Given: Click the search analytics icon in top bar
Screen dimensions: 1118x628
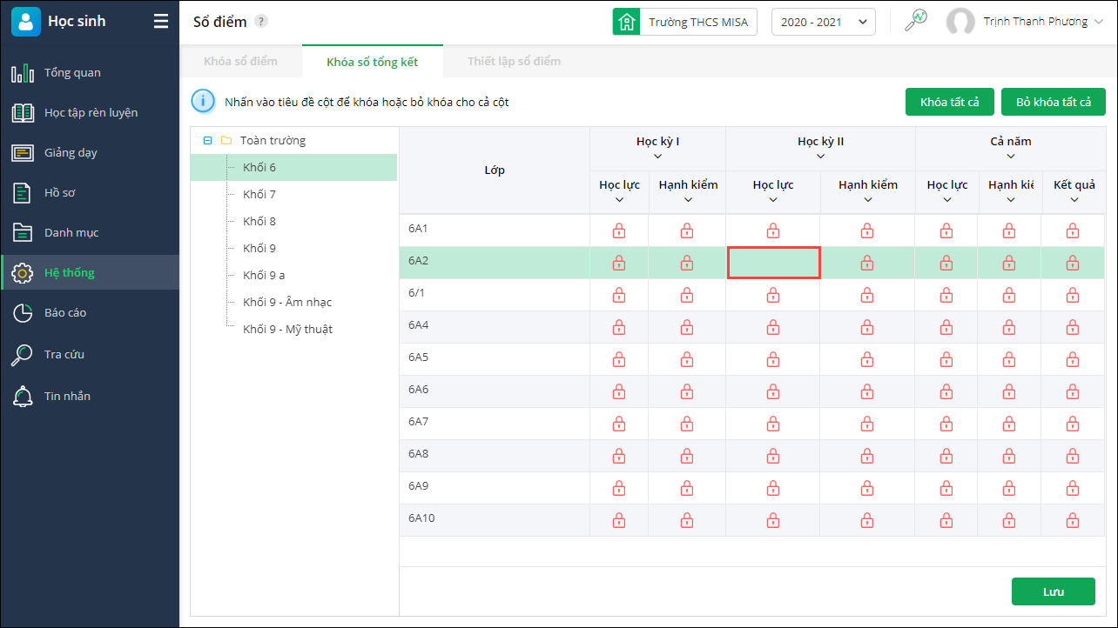Looking at the screenshot, I should pyautogui.click(x=916, y=21).
